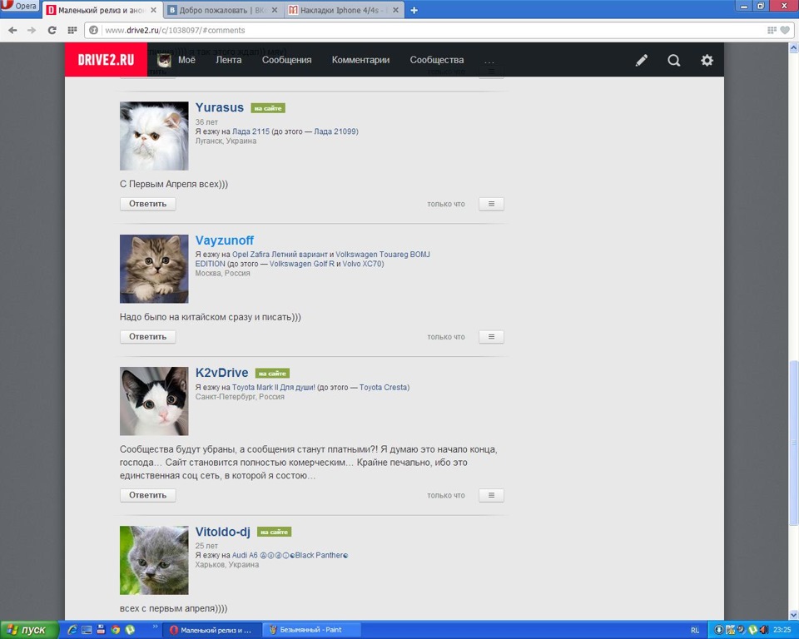
Task: Expand the '...' more menu in header
Action: (x=489, y=61)
